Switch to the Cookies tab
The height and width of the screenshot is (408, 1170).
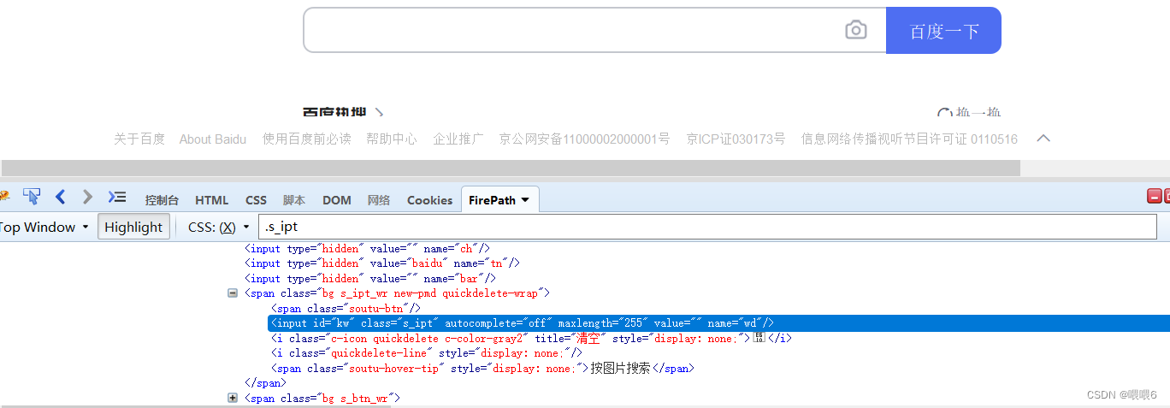click(429, 200)
